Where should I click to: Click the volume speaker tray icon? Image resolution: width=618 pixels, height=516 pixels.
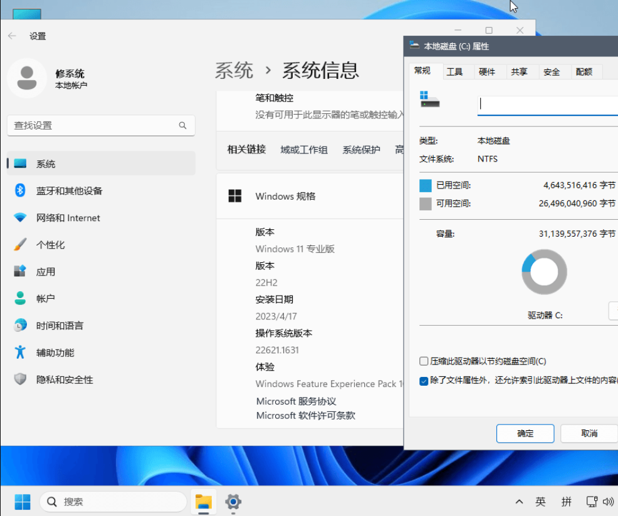tap(609, 502)
